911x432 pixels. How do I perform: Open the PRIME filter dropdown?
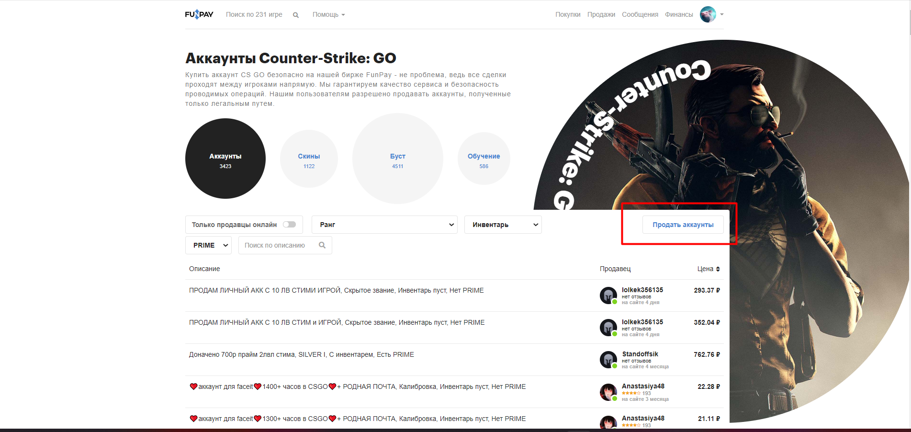208,245
